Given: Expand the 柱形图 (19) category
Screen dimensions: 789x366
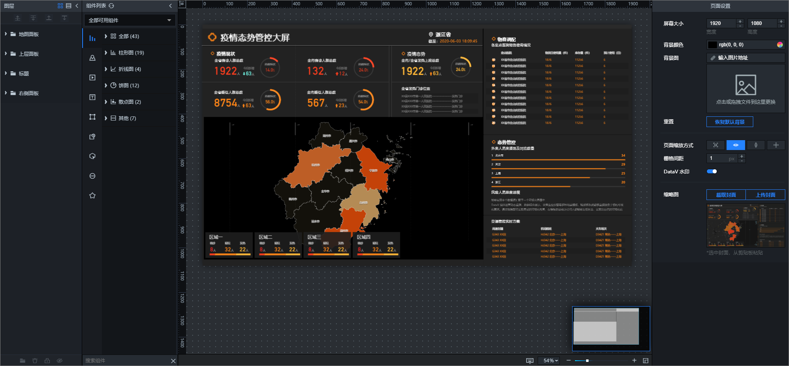Looking at the screenshot, I should coord(106,52).
